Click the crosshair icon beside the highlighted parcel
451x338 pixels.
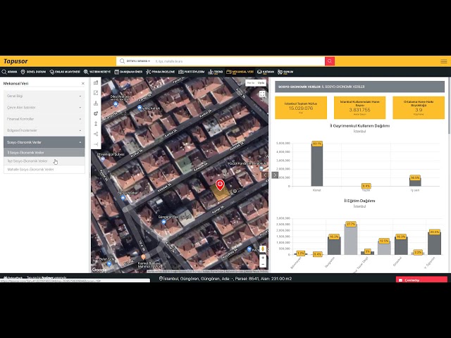point(235,191)
